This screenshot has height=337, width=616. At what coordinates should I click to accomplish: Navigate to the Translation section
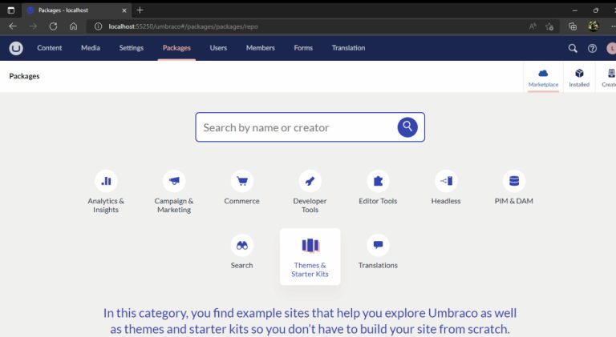click(x=348, y=48)
